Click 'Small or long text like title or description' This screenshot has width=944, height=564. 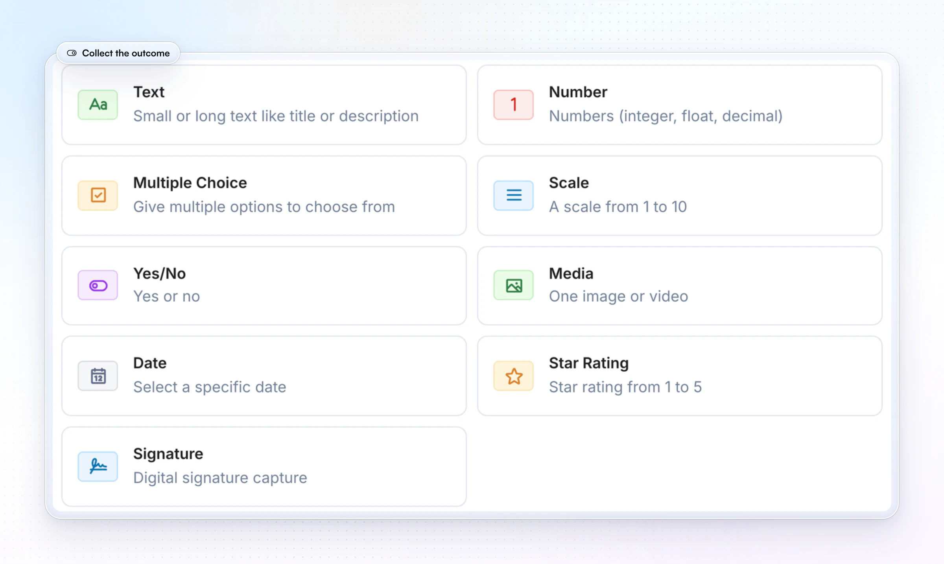[276, 116]
